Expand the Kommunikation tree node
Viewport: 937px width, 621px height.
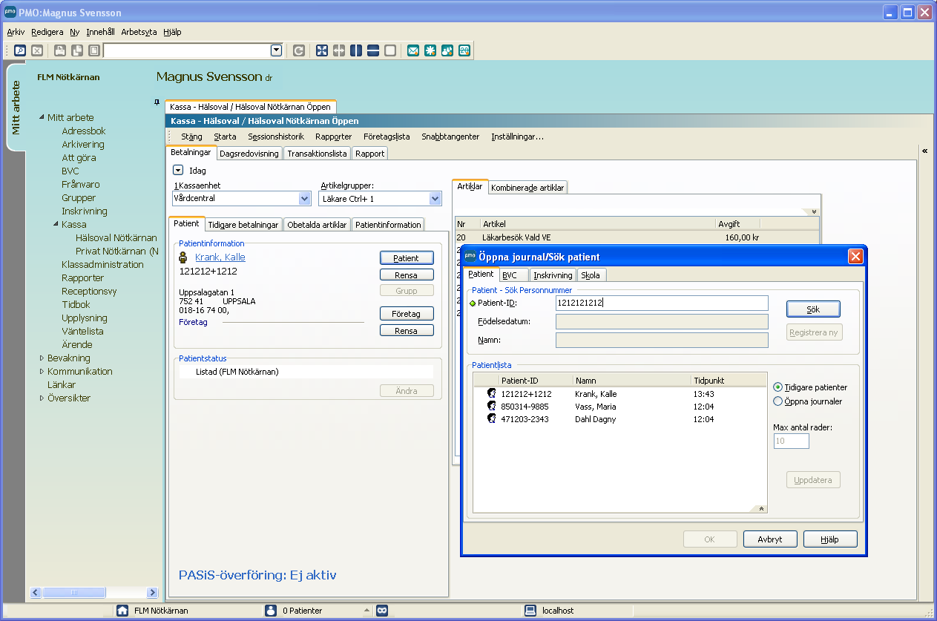pyautogui.click(x=42, y=372)
